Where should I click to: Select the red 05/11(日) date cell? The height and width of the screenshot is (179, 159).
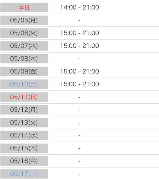(24, 97)
